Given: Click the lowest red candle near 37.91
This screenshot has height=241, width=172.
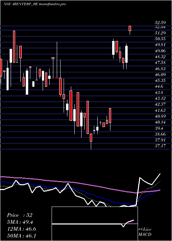Looking at the screenshot, I should coord(91,138).
